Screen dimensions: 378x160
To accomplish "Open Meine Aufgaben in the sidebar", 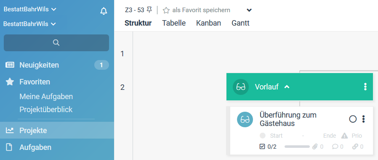I will tap(46, 97).
